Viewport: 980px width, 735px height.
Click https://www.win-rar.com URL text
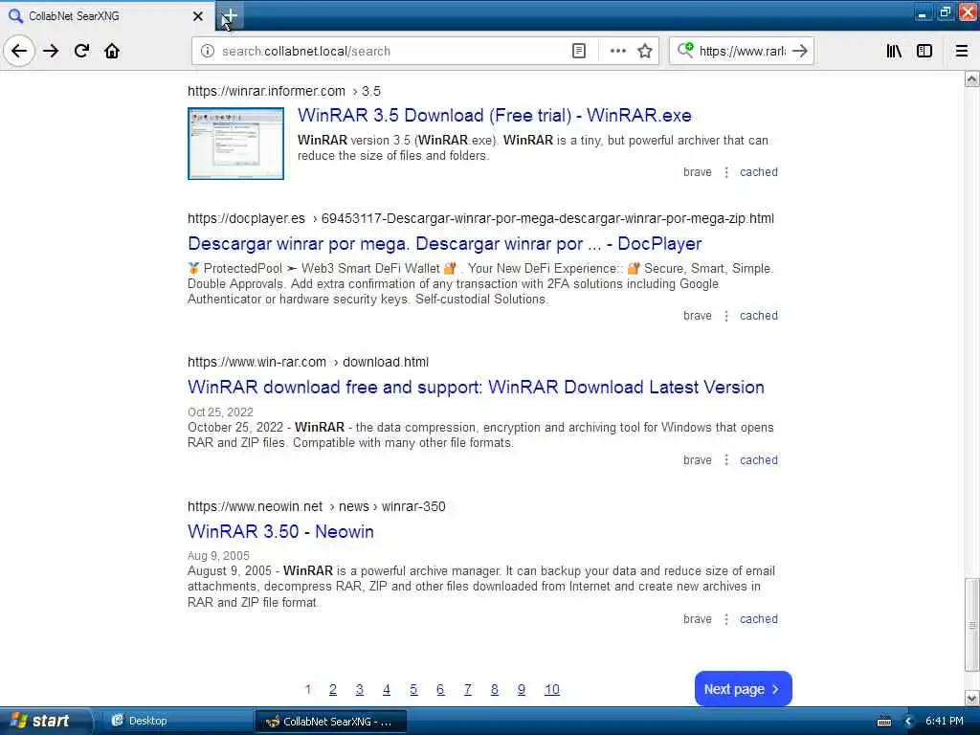pos(256,363)
